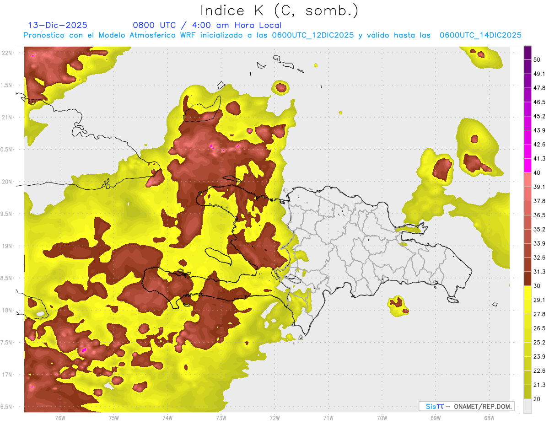Click colorbar value "39.1"
549x424 pixels.
point(539,187)
